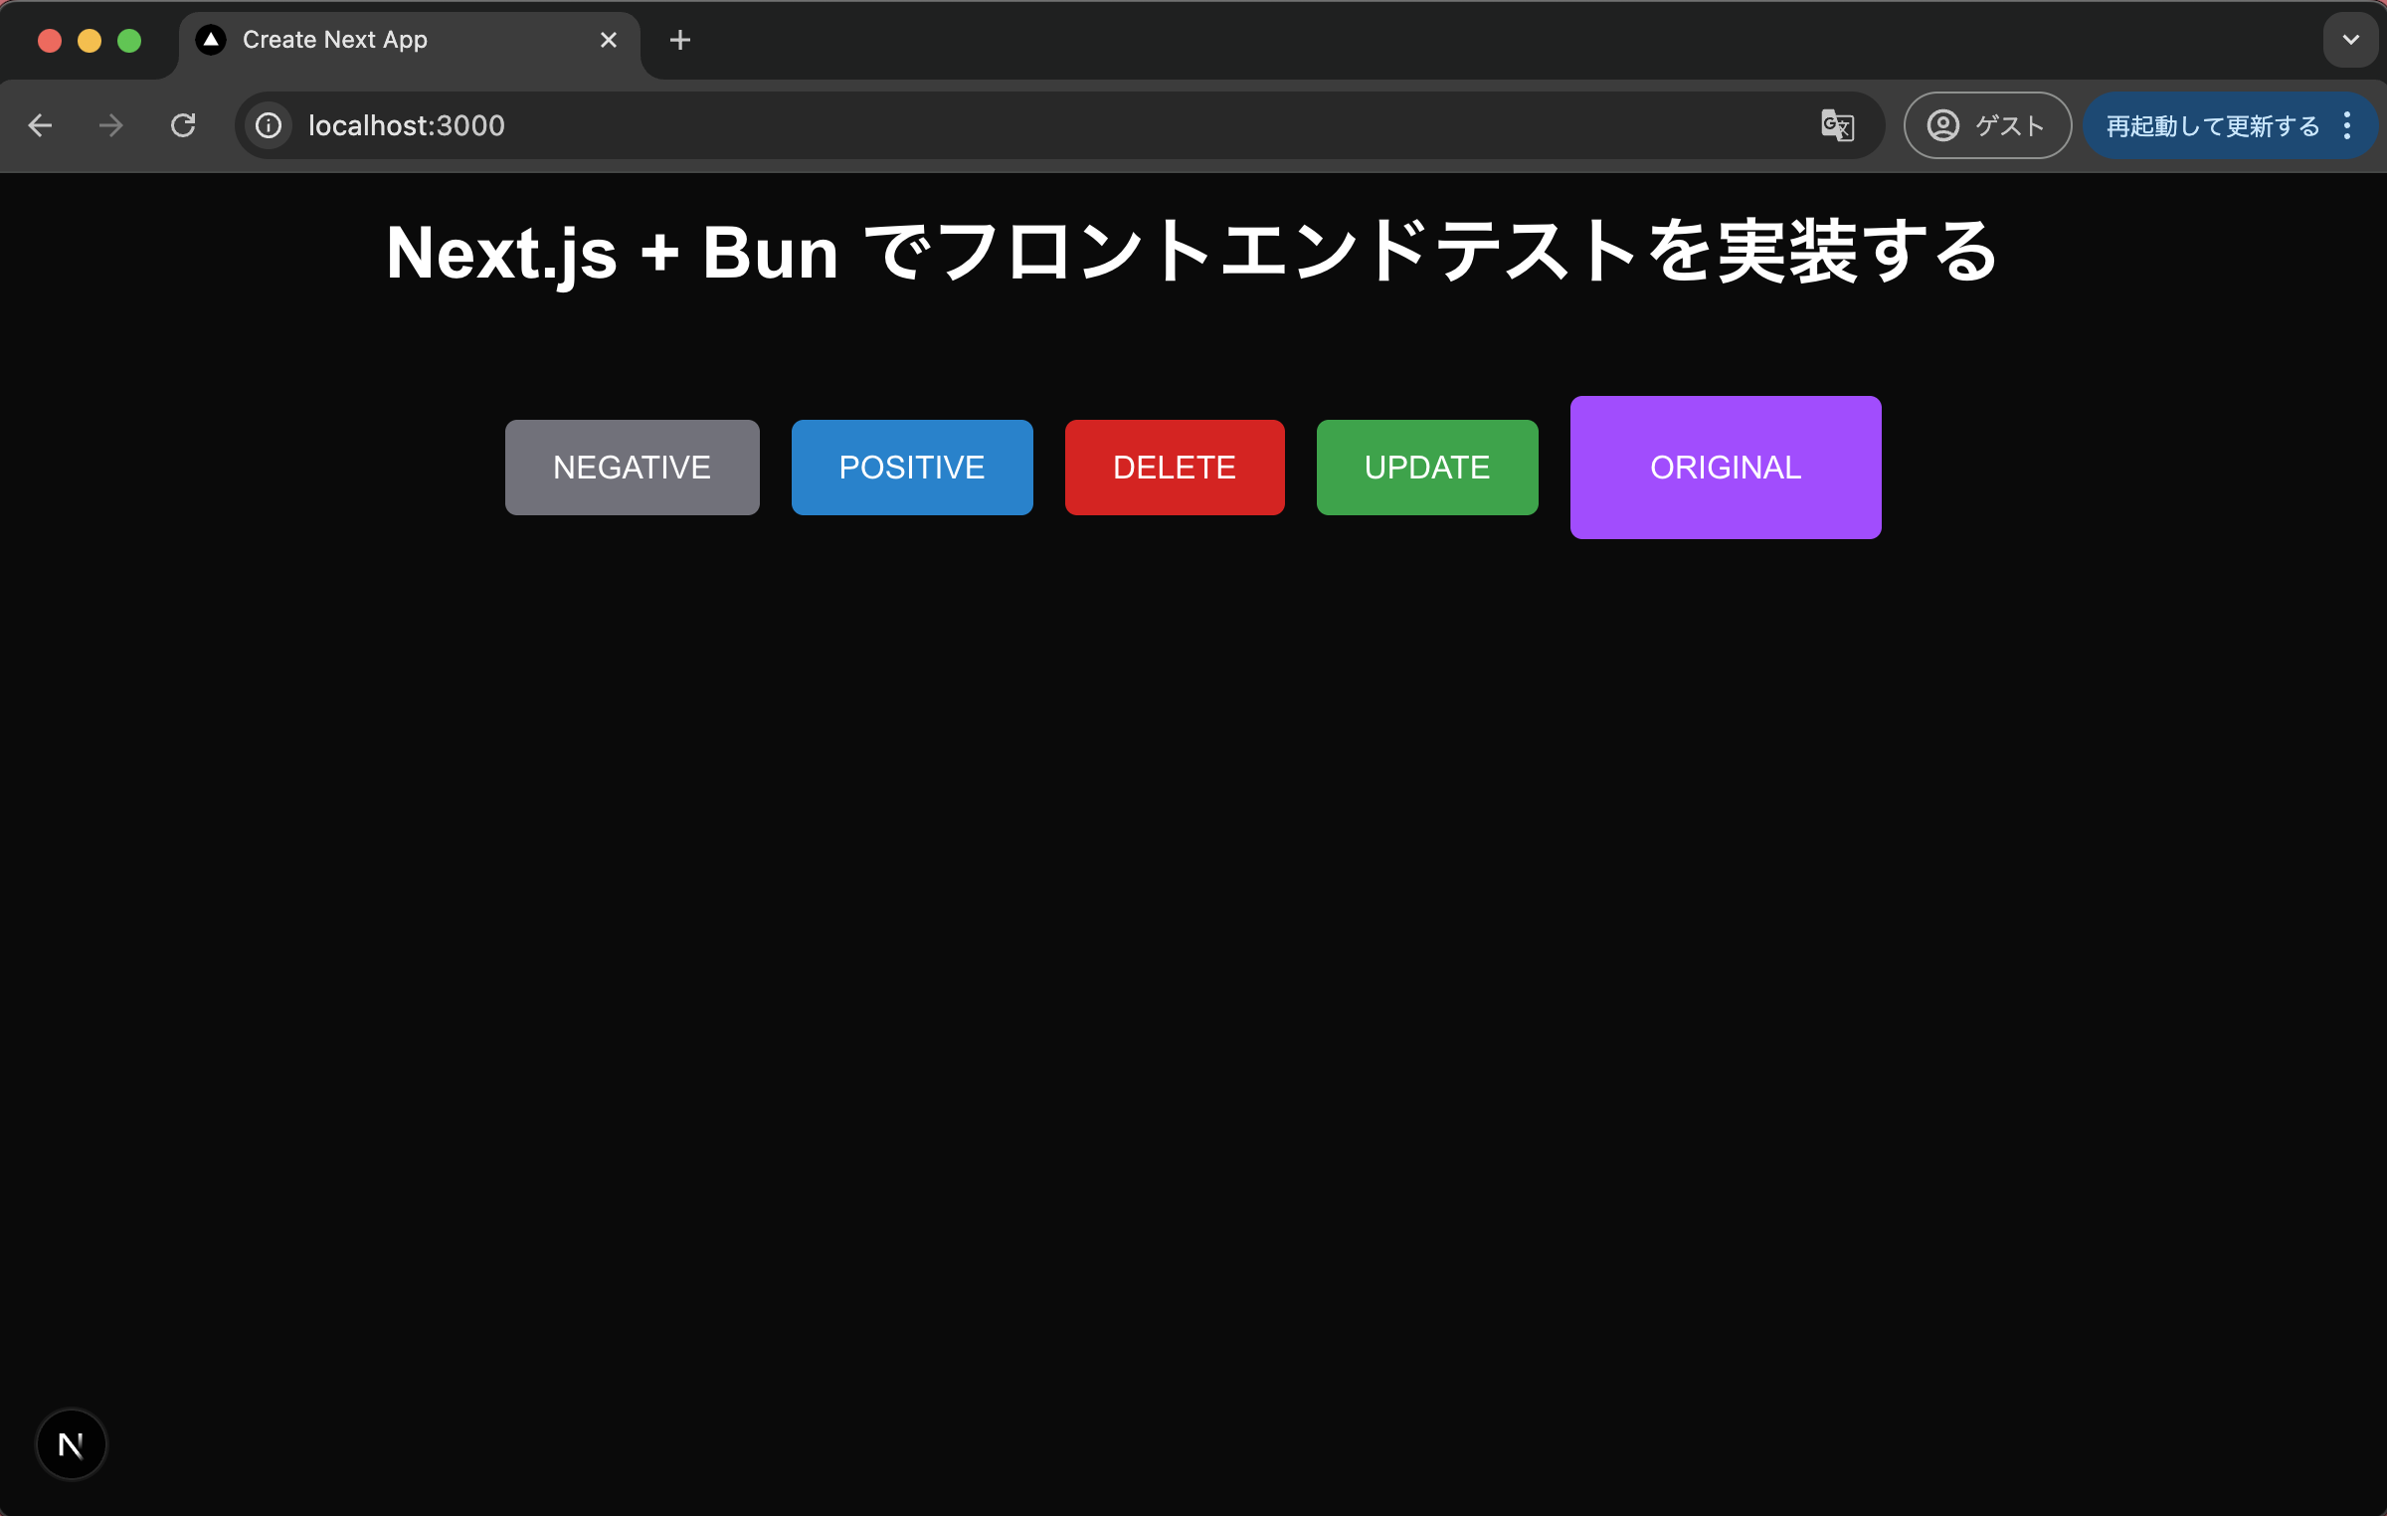Click the reload page icon
The width and height of the screenshot is (2387, 1516).
point(183,125)
